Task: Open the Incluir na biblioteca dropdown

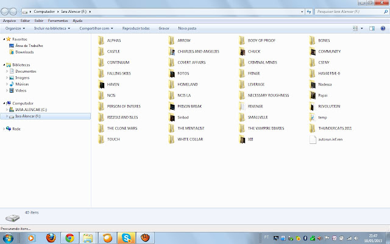Action: coord(52,29)
